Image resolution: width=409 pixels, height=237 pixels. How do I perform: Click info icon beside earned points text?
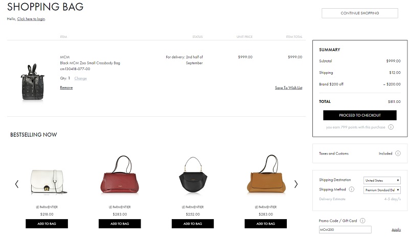tap(391, 127)
